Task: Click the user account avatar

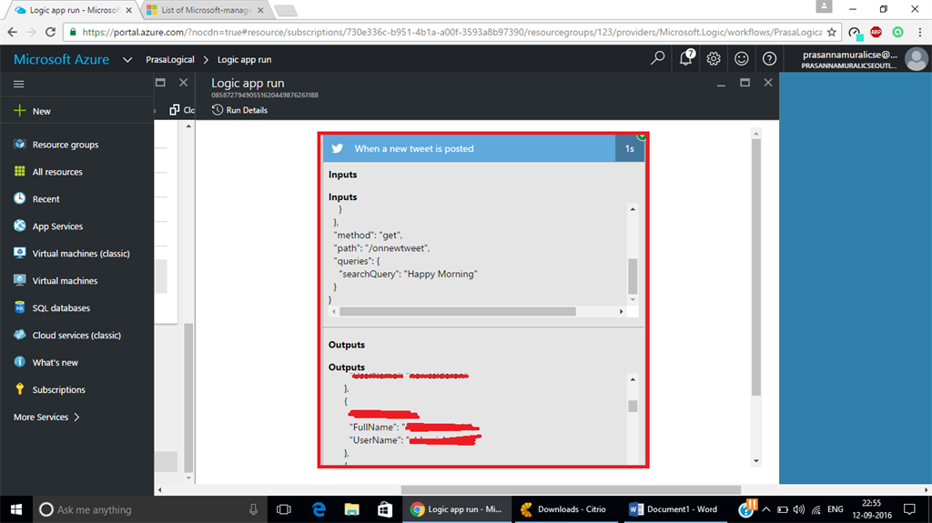Action: pyautogui.click(x=916, y=59)
